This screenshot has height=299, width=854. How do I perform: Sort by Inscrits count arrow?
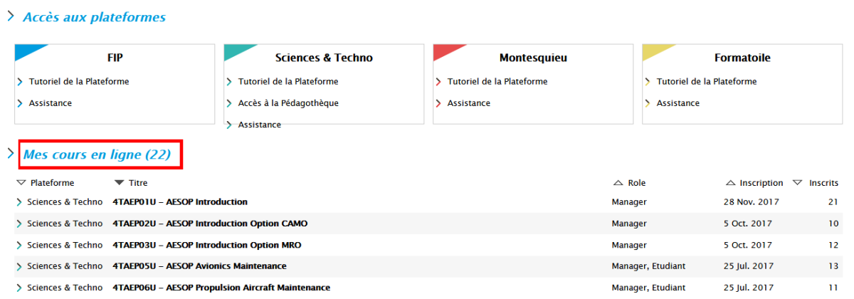[798, 183]
